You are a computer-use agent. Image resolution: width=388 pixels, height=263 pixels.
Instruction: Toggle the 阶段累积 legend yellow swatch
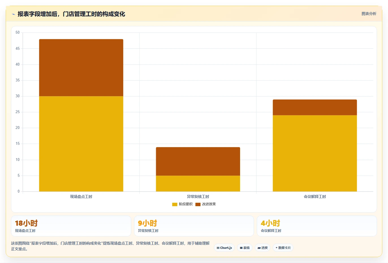pos(174,204)
